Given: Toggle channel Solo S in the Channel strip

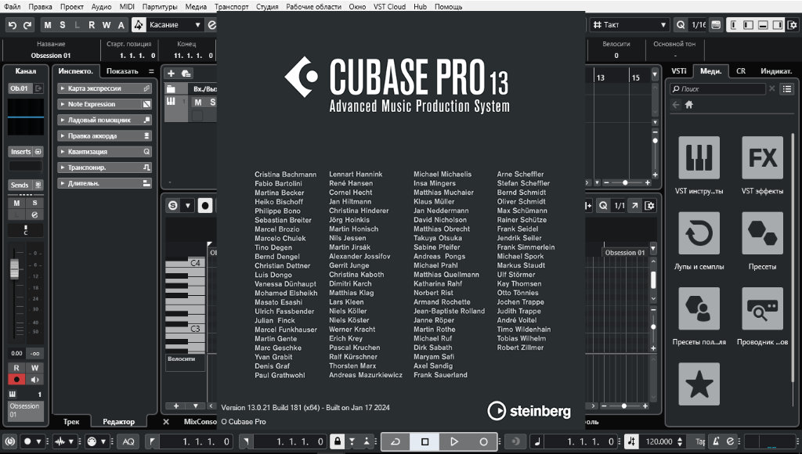Looking at the screenshot, I should tap(34, 203).
